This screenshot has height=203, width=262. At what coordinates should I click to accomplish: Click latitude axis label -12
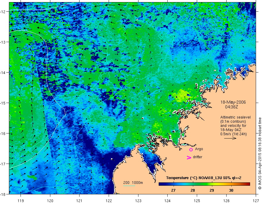click(x=3, y=12)
